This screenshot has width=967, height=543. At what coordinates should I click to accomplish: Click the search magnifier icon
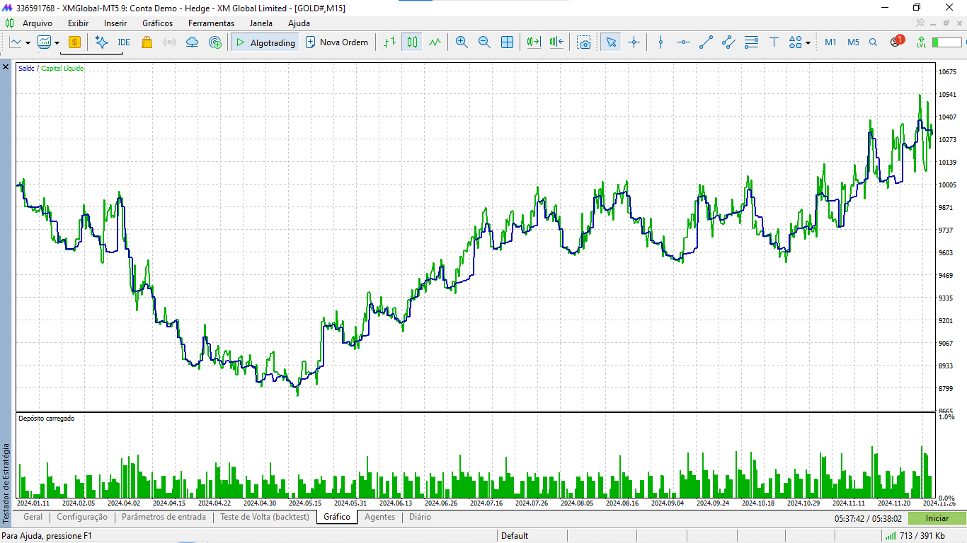pyautogui.click(x=873, y=42)
